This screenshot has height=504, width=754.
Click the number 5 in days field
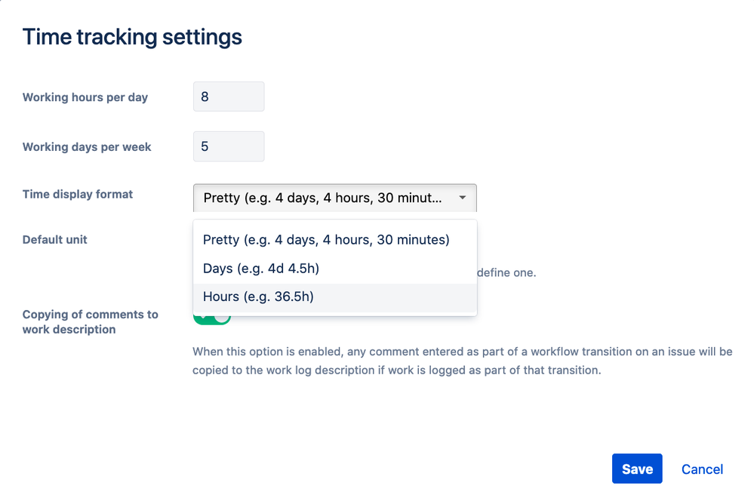[x=205, y=146]
